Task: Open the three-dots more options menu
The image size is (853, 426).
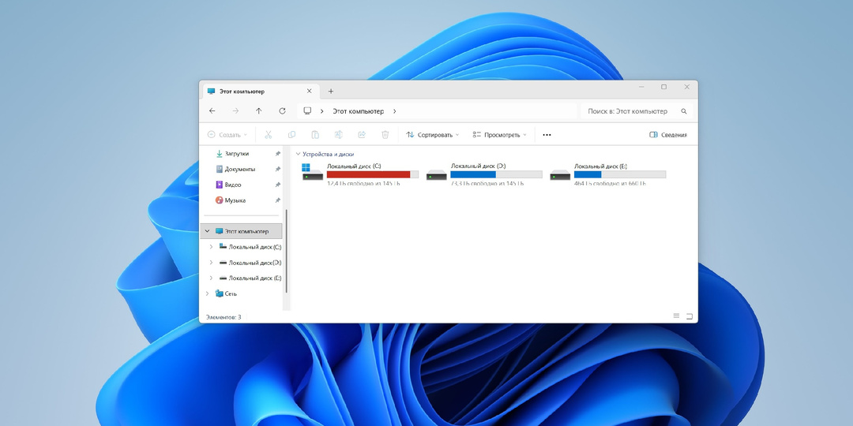Action: coord(547,135)
